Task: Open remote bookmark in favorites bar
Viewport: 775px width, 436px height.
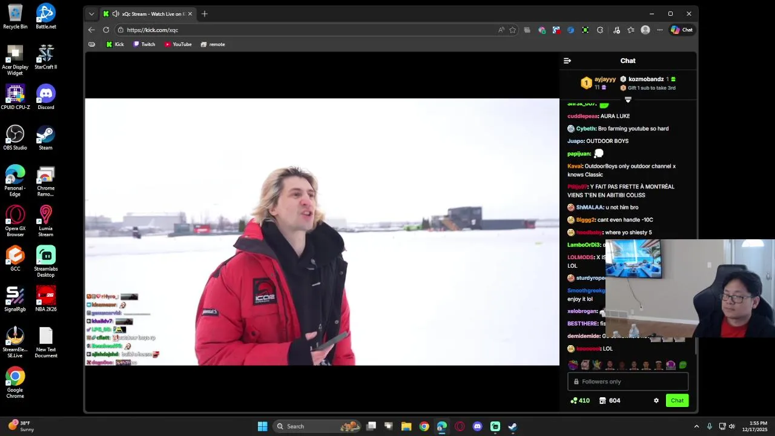Action: [213, 44]
